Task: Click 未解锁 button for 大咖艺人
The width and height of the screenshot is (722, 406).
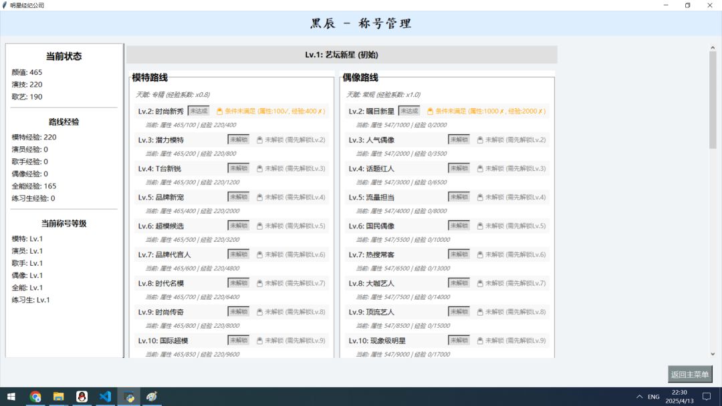Action: (459, 282)
